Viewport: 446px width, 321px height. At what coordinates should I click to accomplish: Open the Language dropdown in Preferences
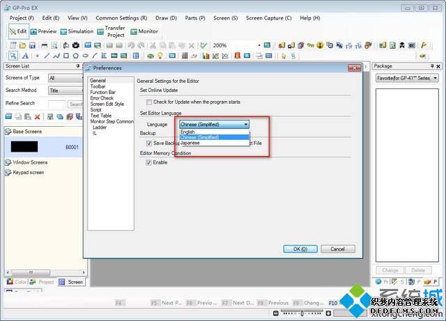214,125
